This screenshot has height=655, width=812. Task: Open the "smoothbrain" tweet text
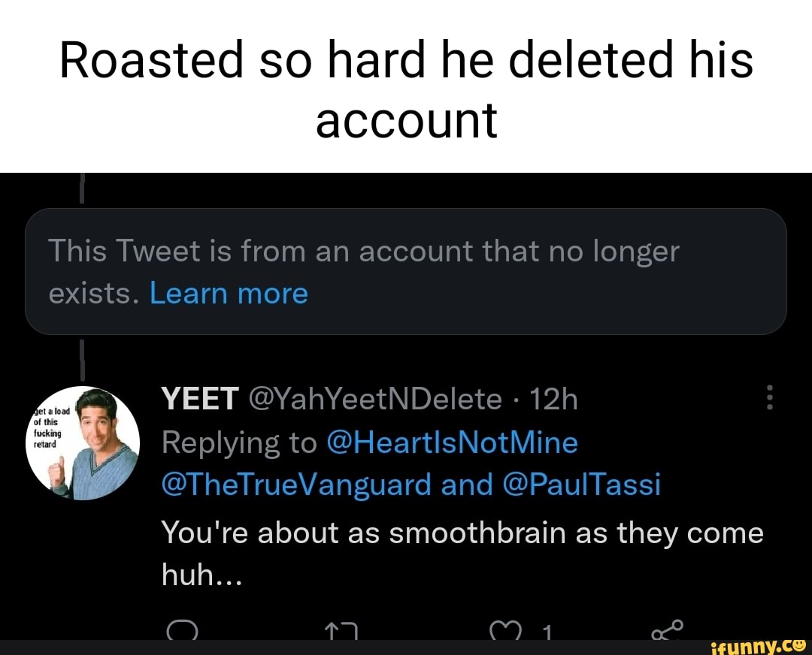tap(462, 533)
